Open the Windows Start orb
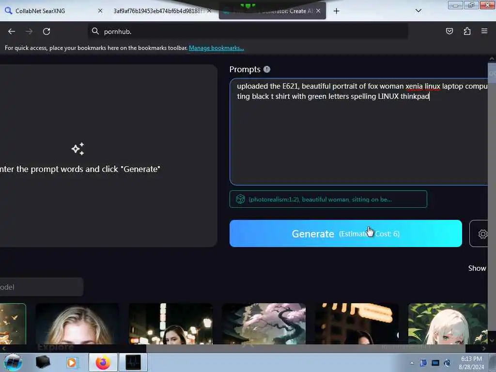Screen dimensions: 496x372 (13, 362)
